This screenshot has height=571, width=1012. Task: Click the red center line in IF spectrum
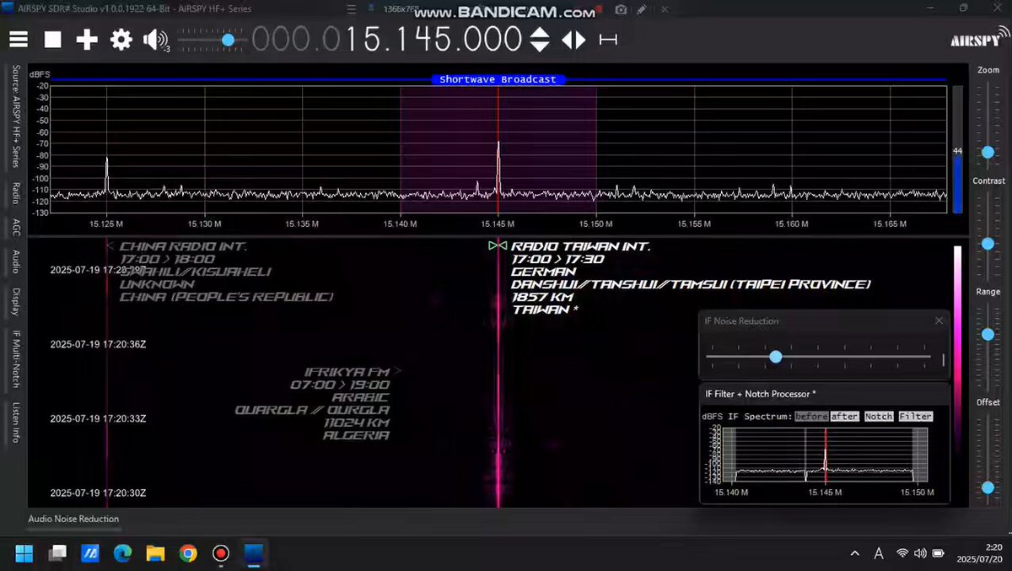pyautogui.click(x=826, y=455)
